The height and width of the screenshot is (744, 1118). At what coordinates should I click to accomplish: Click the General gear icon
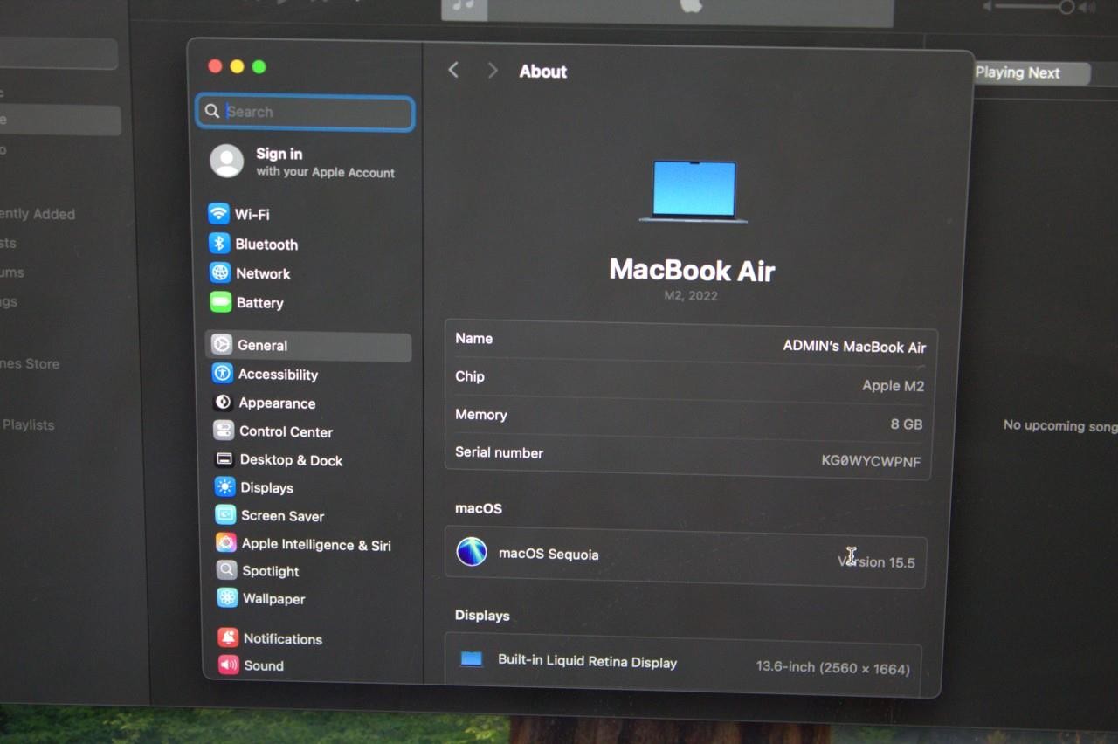[222, 345]
